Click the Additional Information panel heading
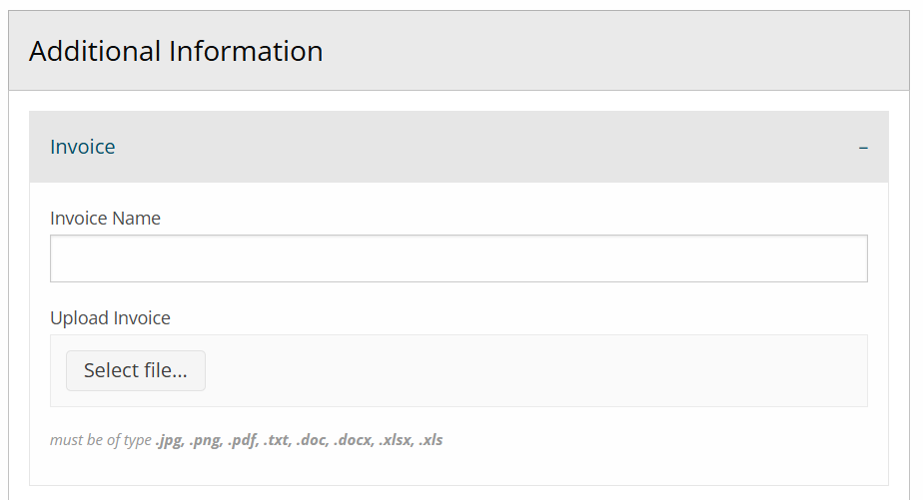The image size is (923, 500). pyautogui.click(x=176, y=51)
